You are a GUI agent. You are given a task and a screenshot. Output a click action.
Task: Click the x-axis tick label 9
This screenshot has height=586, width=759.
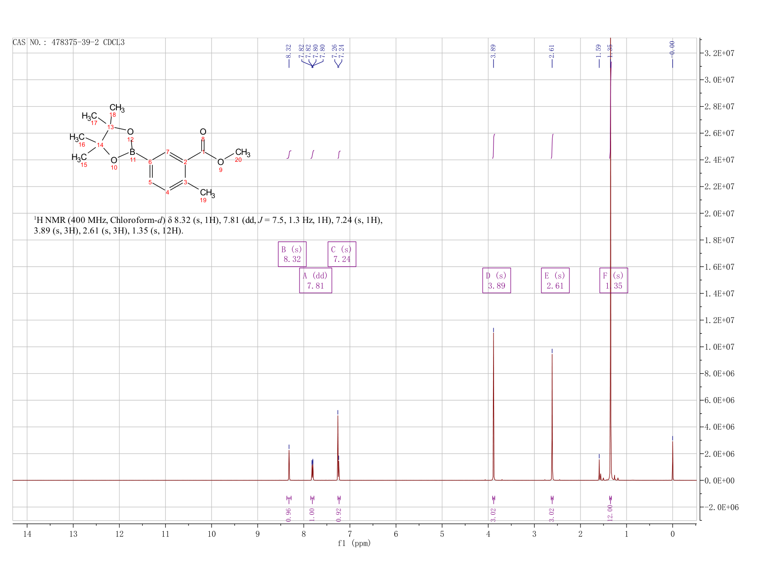(258, 534)
